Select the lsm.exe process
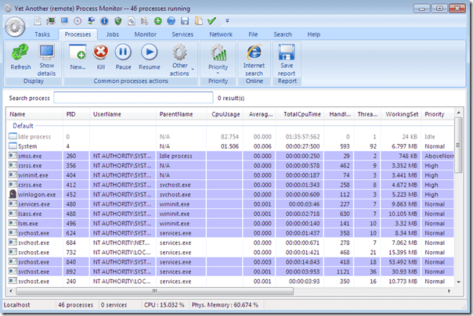The image size is (473, 316). click(x=230, y=223)
